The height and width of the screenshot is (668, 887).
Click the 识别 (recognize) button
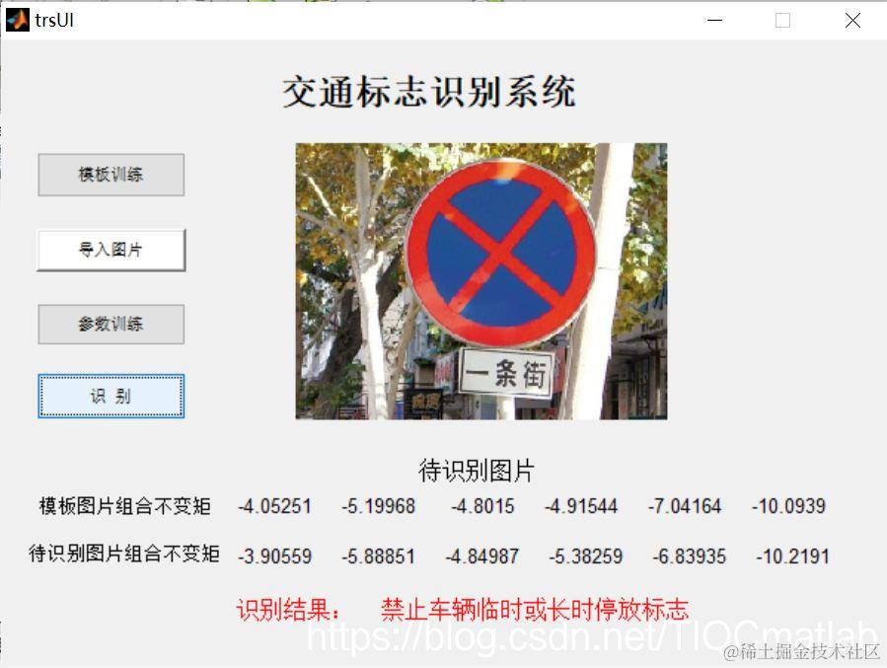(111, 395)
